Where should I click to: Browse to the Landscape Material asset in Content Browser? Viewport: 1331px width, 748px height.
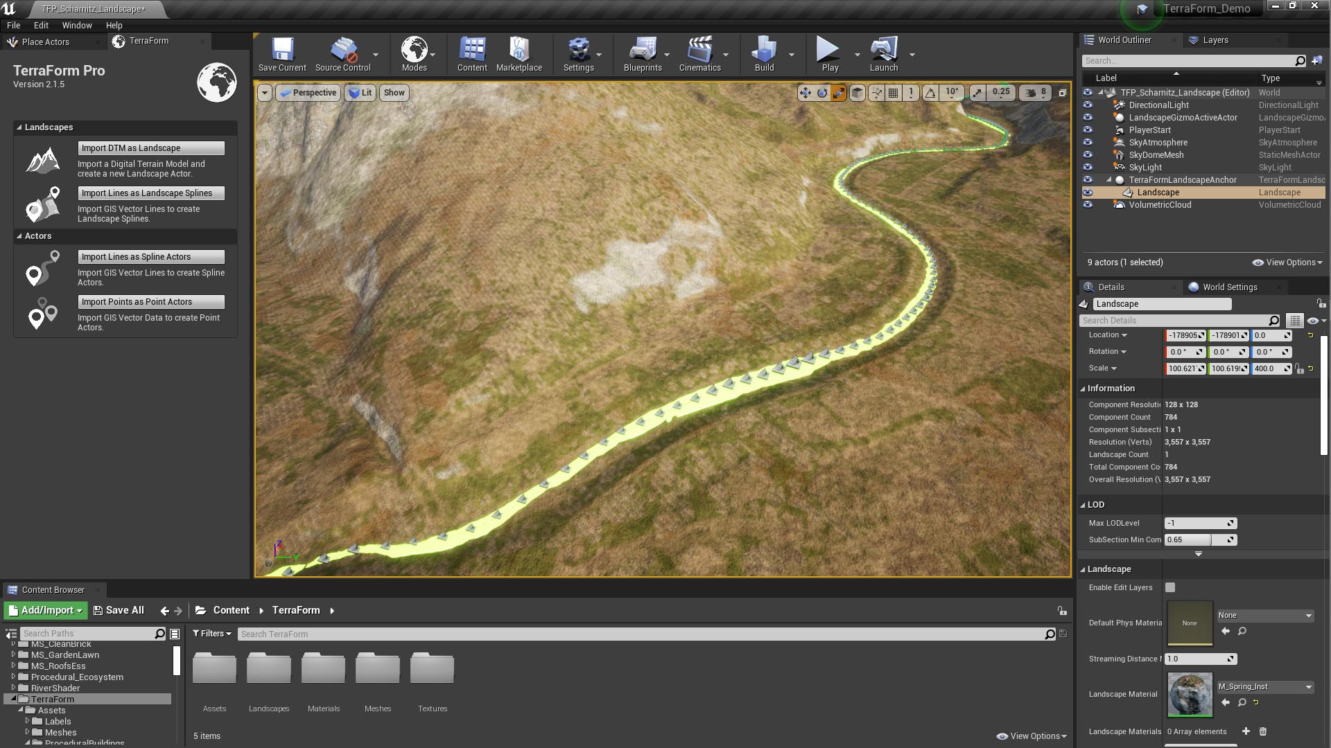tap(1242, 702)
